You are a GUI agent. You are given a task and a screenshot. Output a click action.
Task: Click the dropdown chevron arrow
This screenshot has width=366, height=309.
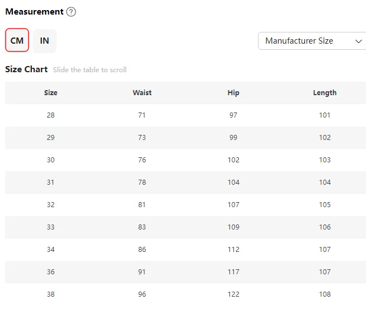click(358, 41)
